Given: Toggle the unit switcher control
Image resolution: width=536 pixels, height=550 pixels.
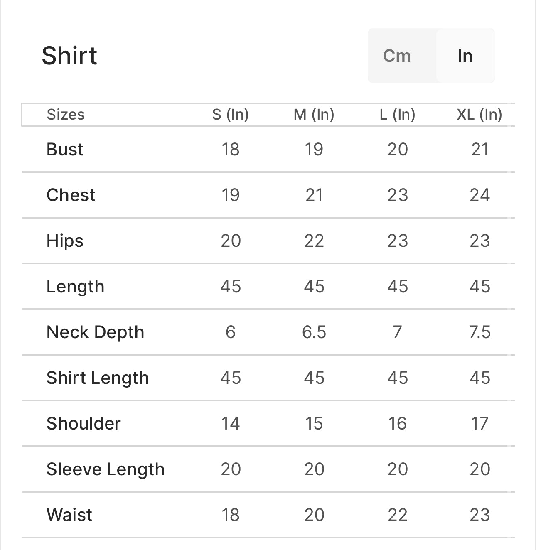Looking at the screenshot, I should [x=431, y=56].
